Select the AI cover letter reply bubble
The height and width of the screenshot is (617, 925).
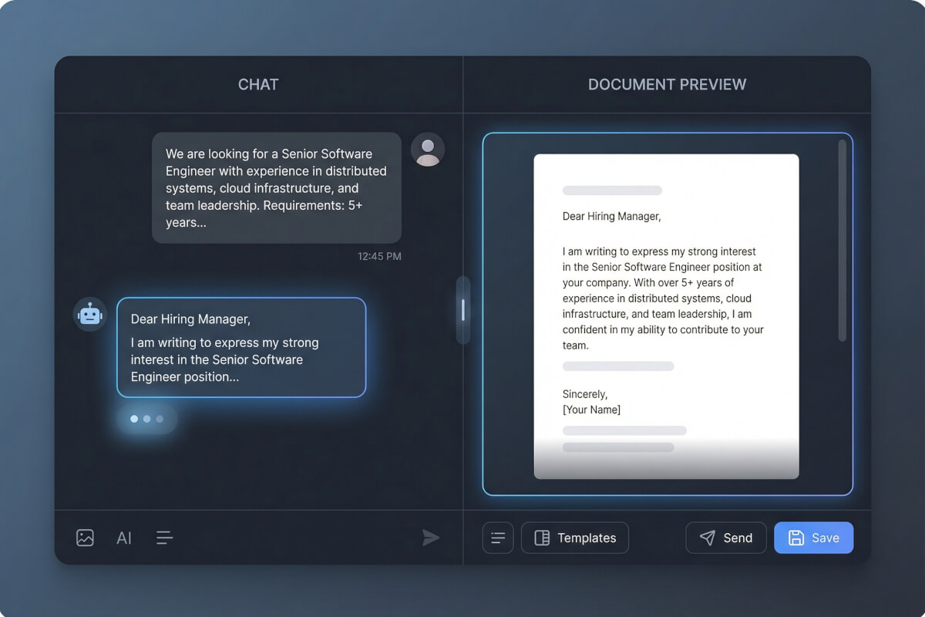point(241,347)
